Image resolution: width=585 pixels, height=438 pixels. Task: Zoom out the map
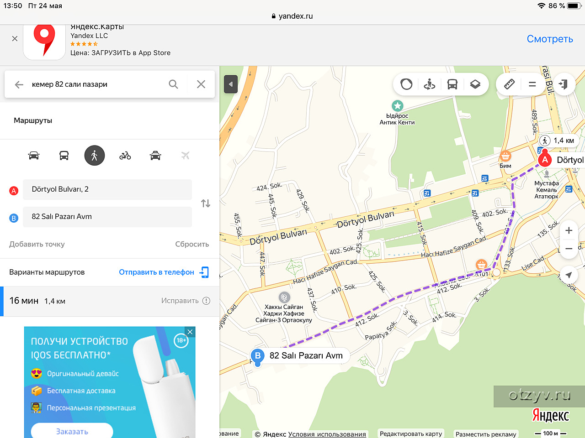569,249
